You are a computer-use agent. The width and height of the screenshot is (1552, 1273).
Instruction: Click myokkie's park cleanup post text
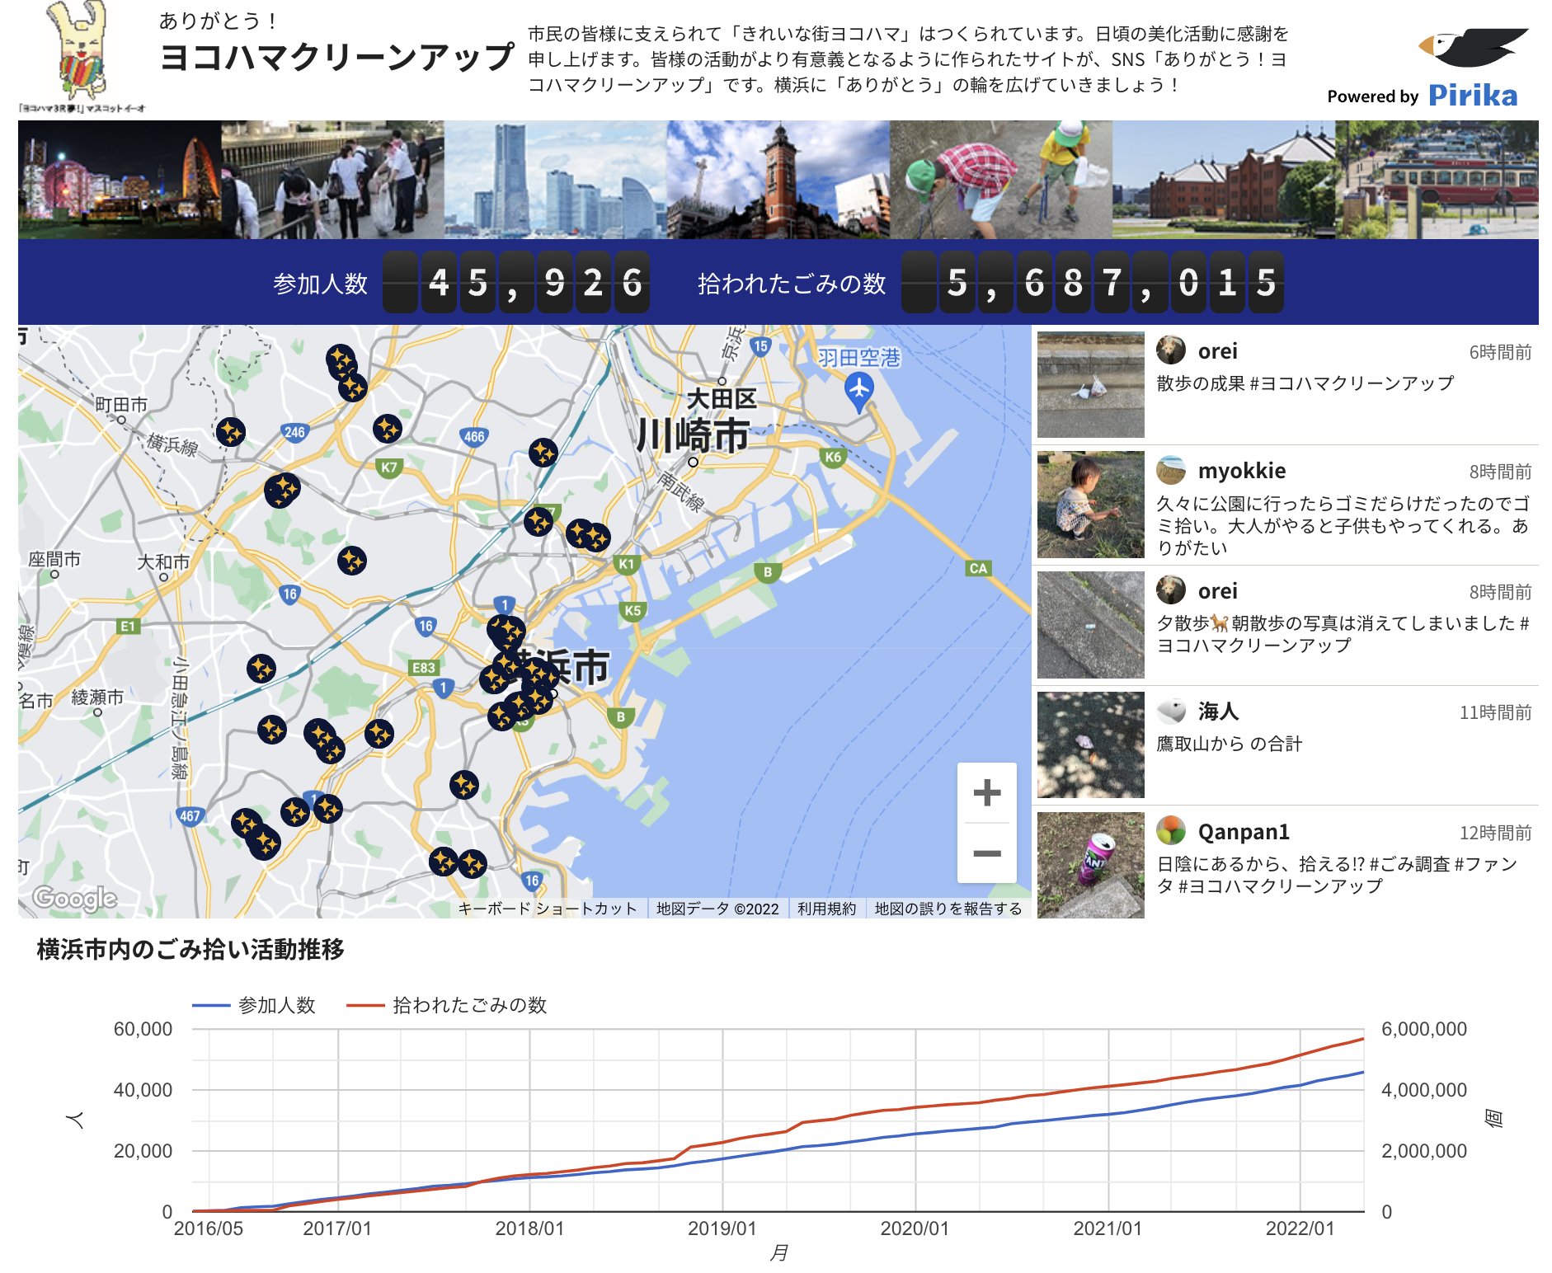point(1336,524)
